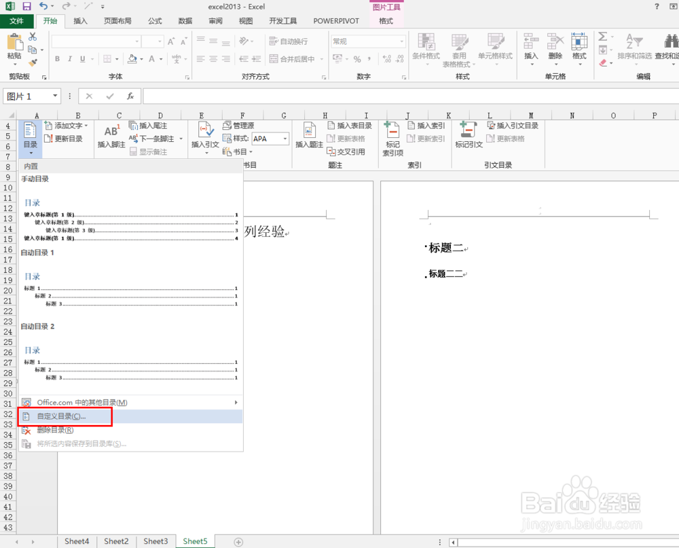Click 格式 cells button in 单元格 group
The image size is (679, 548).
(579, 50)
